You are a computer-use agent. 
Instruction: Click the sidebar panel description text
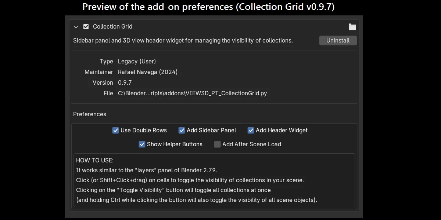click(183, 40)
